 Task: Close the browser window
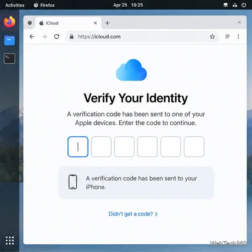click(x=239, y=22)
